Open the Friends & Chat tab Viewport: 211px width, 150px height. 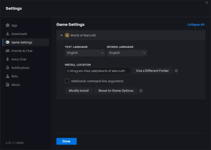[x=26, y=51]
